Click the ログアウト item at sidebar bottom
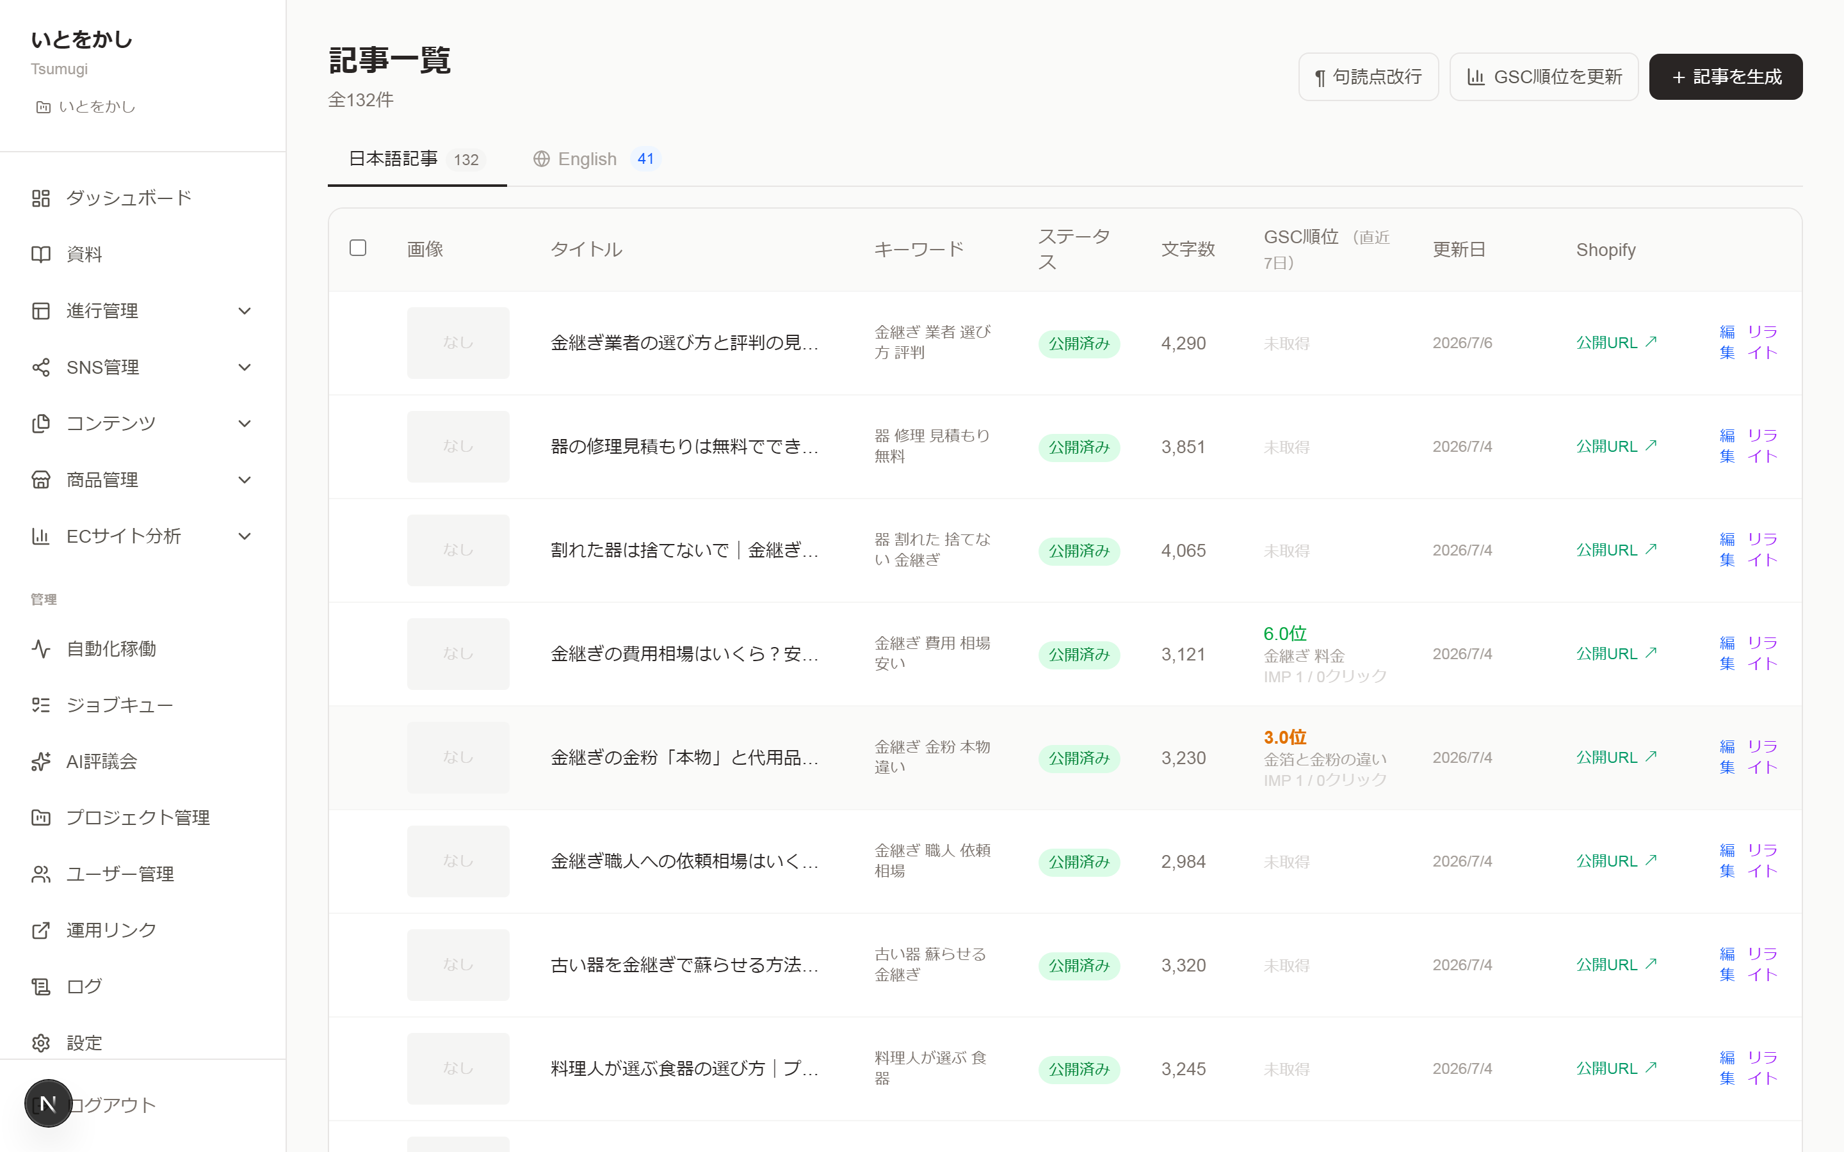 (x=111, y=1105)
